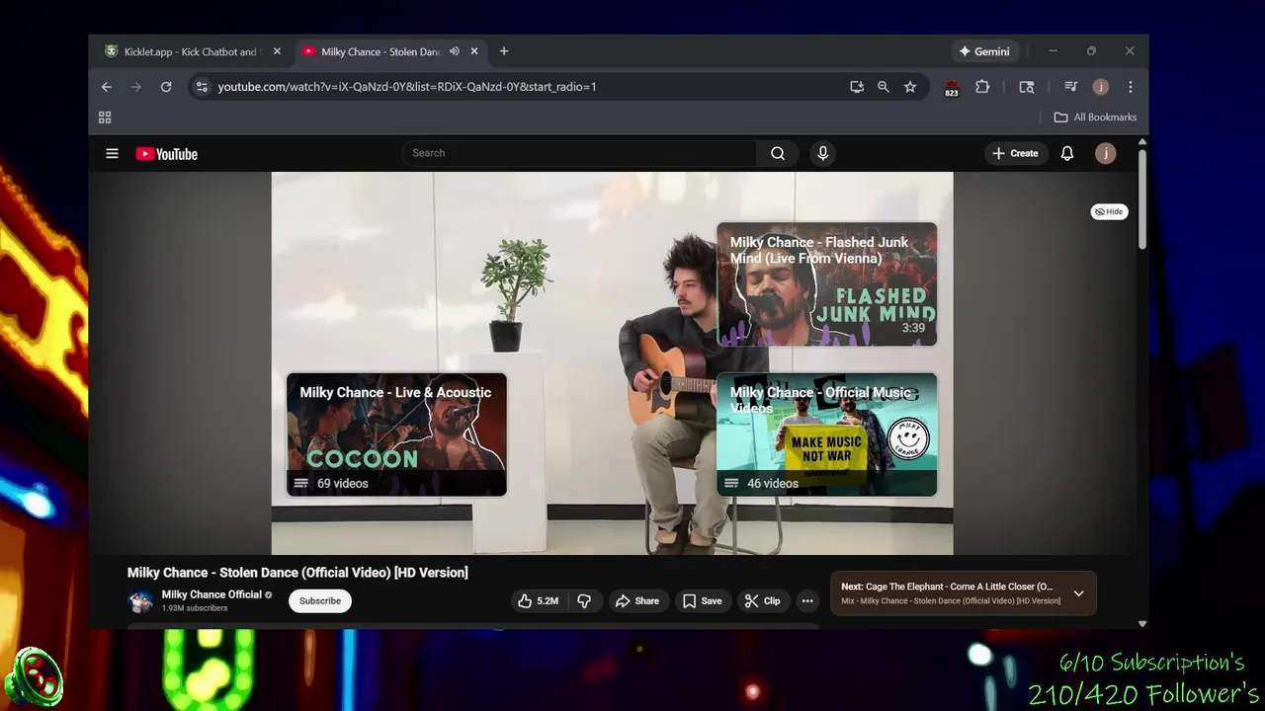Open the apps grid in bookmarks bar
Screen dimensions: 1265x711
(x=105, y=118)
